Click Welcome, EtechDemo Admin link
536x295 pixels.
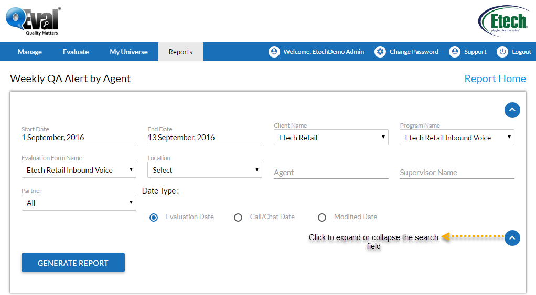click(x=324, y=52)
